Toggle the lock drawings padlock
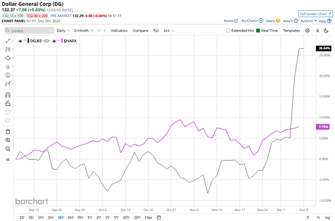Image resolution: width=335 pixels, height=221 pixels. point(8,104)
